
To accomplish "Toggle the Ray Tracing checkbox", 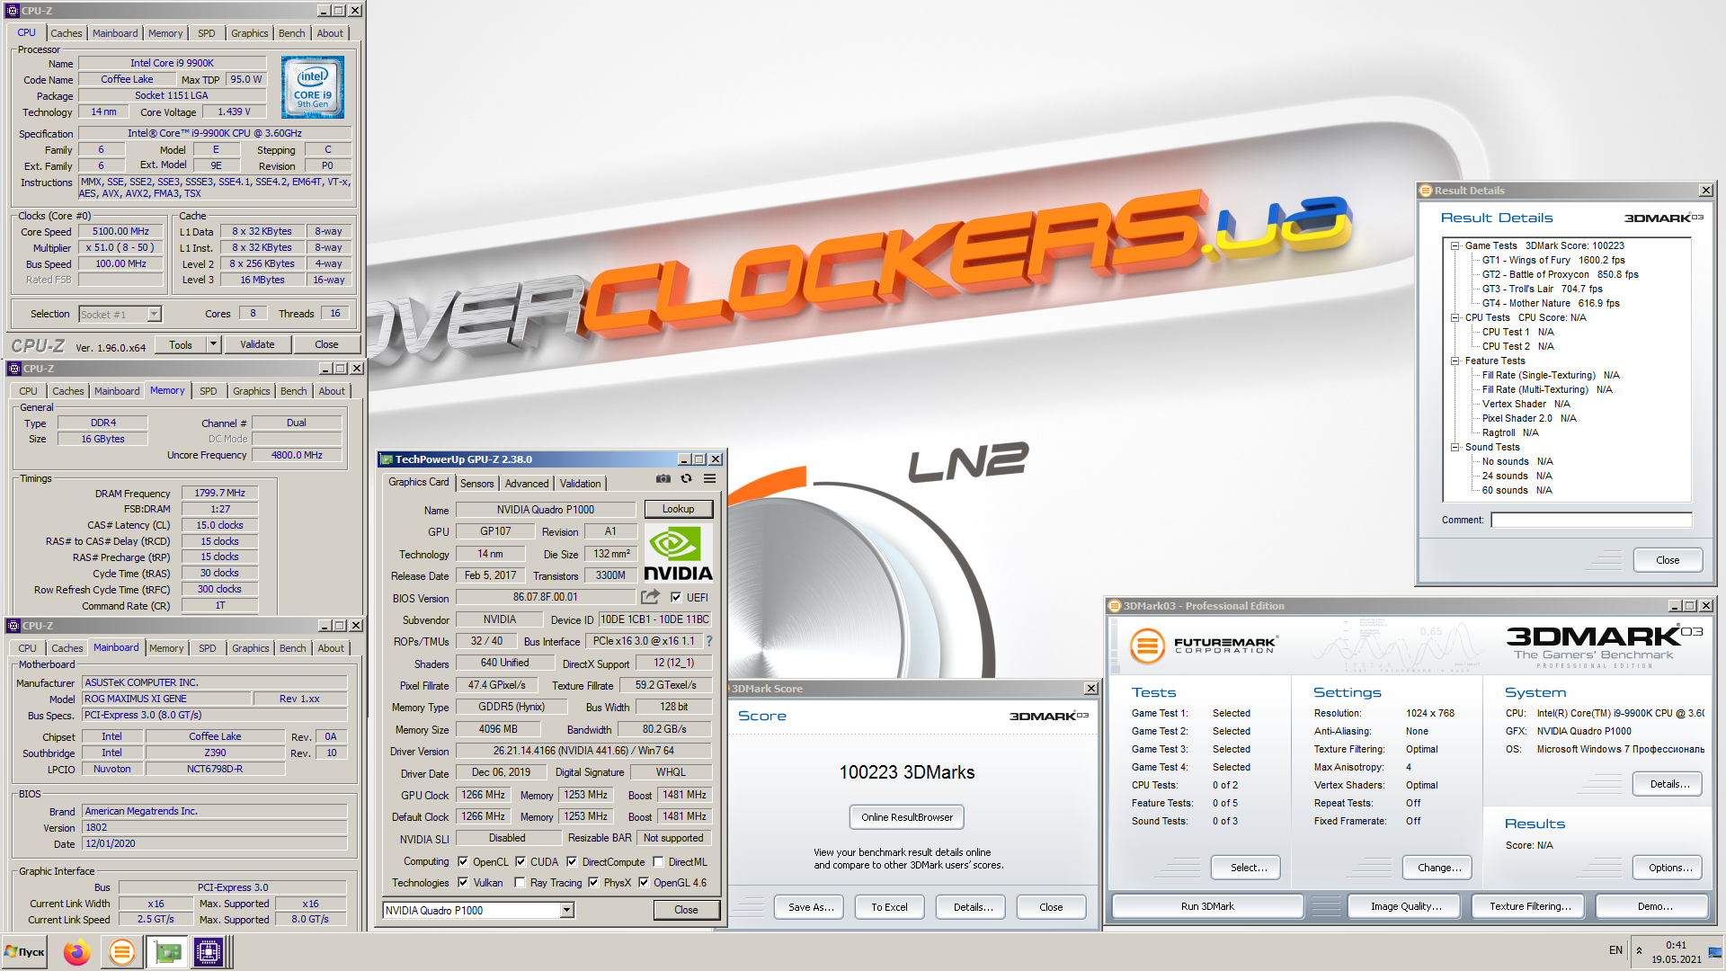I will (520, 882).
